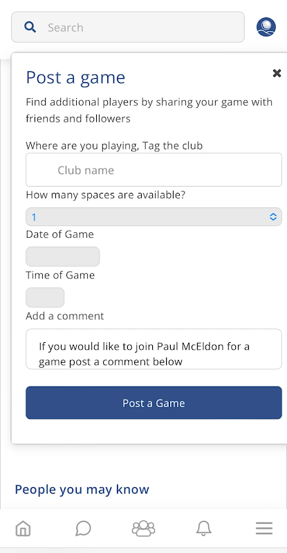Screen dimensions: 287x553
Task: Click the up-down chevrons on spaces selector
Action: pyautogui.click(x=273, y=216)
